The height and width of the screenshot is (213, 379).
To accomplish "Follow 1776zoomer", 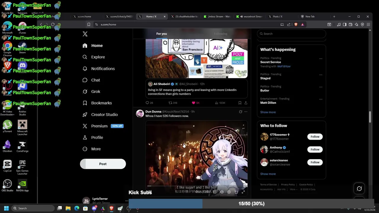I will click(315, 137).
